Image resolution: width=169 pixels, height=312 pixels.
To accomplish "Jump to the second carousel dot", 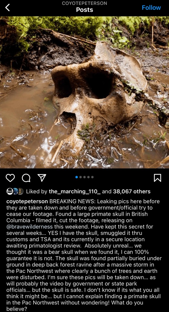I will tap(81, 177).
